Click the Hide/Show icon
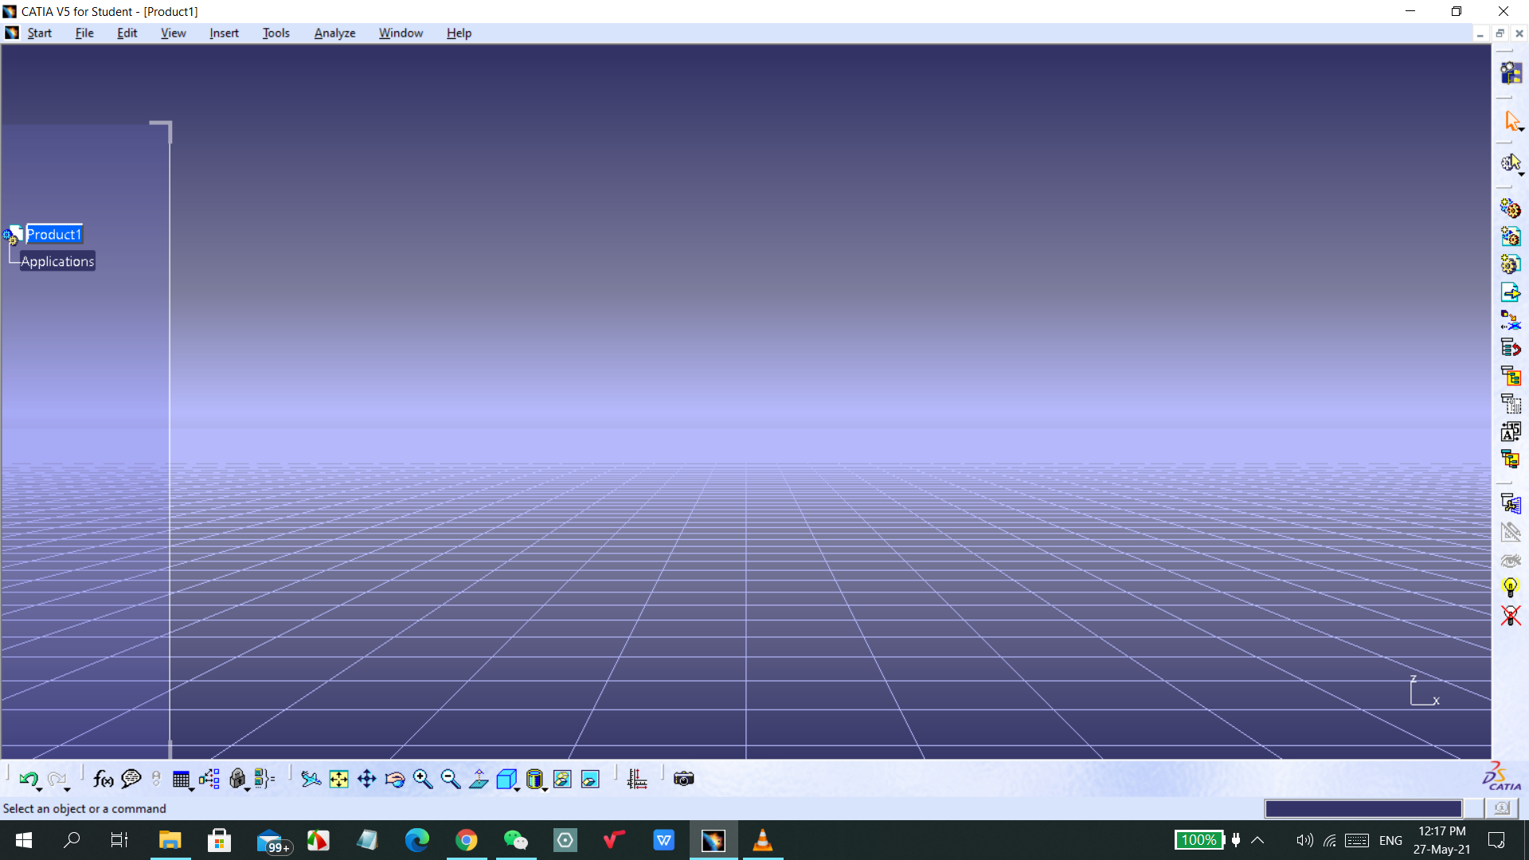 562,779
